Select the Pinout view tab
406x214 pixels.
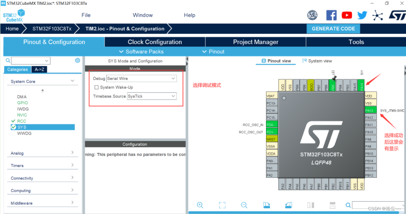point(276,61)
